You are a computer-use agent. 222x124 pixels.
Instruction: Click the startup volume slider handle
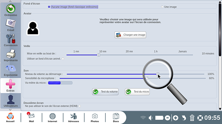pyautogui.click(x=157, y=74)
